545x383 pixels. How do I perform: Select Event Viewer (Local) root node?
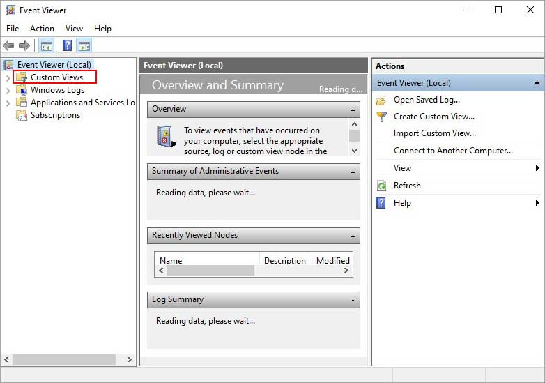point(54,65)
